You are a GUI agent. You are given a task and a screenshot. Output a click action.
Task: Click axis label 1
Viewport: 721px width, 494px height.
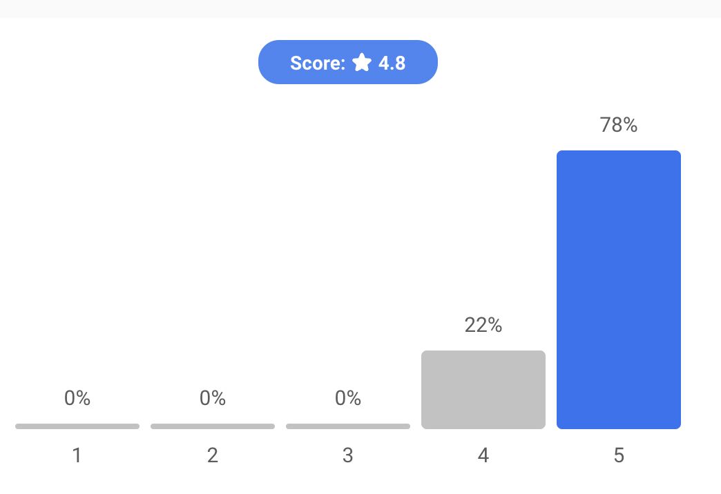[77, 455]
